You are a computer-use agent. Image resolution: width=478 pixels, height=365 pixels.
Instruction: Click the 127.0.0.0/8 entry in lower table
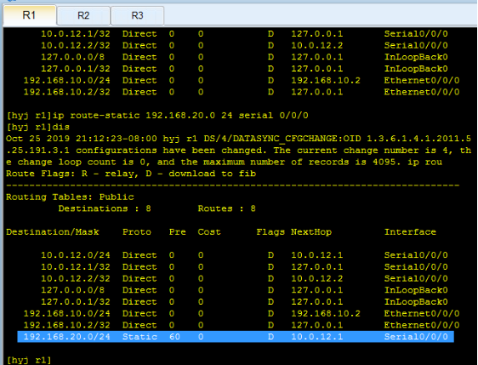point(72,290)
